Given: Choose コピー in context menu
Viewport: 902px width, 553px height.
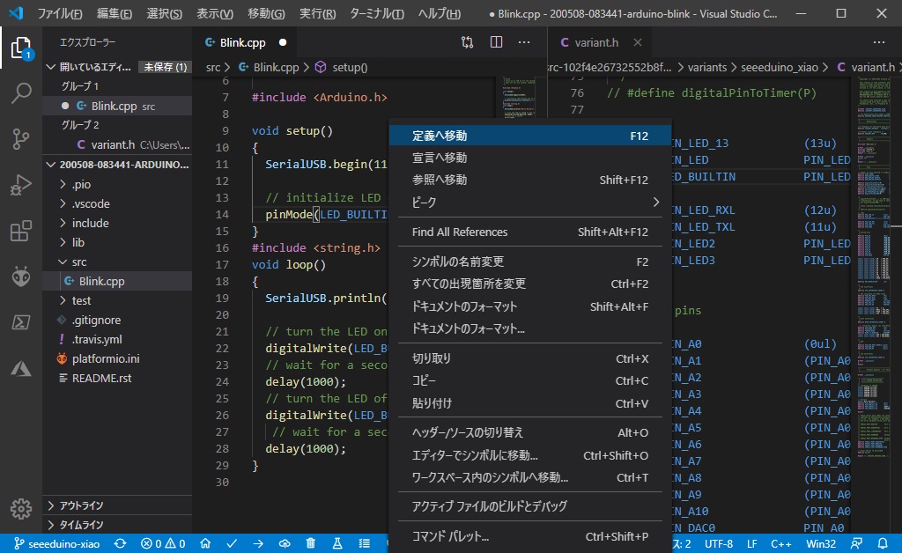Looking at the screenshot, I should click(529, 381).
